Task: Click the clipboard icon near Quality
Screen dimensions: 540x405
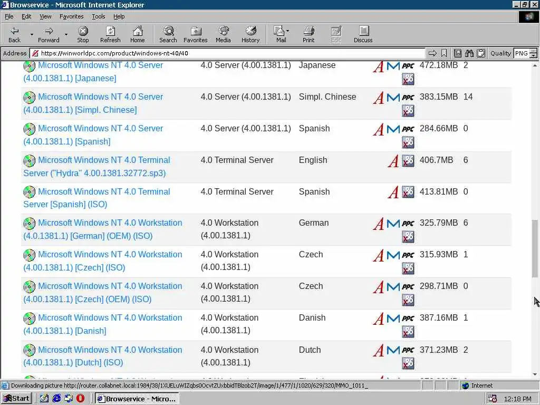Action: click(481, 53)
